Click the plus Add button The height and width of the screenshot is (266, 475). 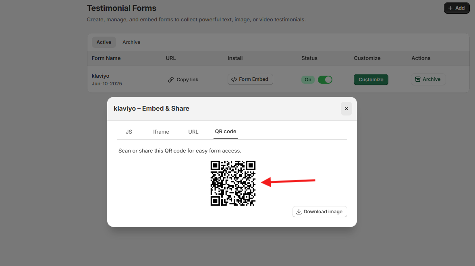456,8
